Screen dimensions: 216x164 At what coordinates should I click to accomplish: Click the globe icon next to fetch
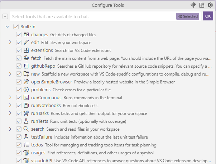coord(26,58)
